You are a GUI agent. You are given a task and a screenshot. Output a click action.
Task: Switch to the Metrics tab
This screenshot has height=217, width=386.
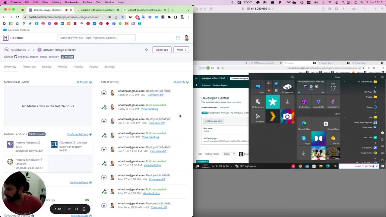click(62, 67)
